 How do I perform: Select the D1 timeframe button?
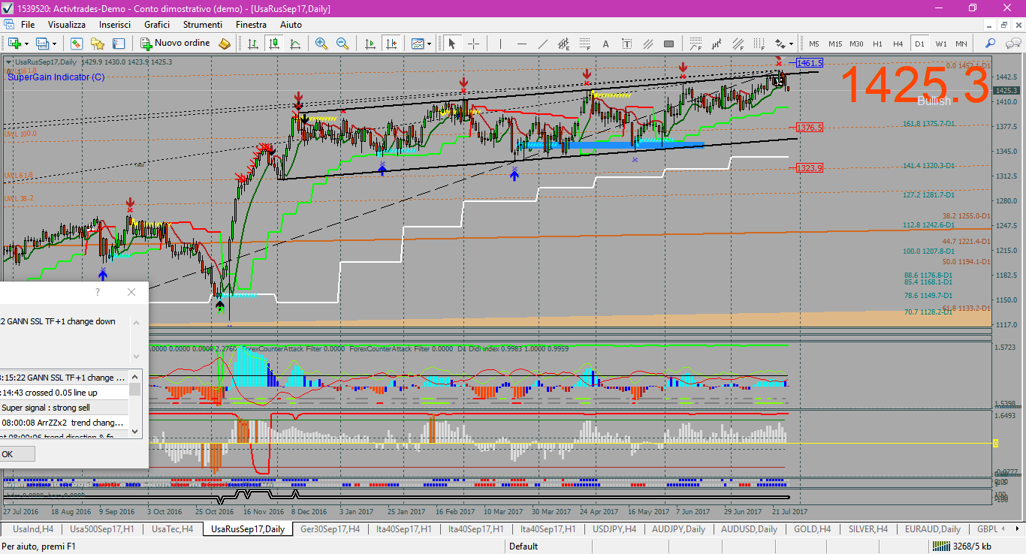[x=919, y=44]
